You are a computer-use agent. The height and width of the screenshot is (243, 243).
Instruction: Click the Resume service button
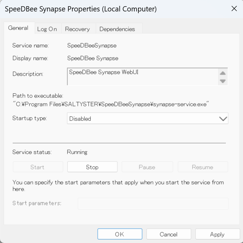coord(203,167)
